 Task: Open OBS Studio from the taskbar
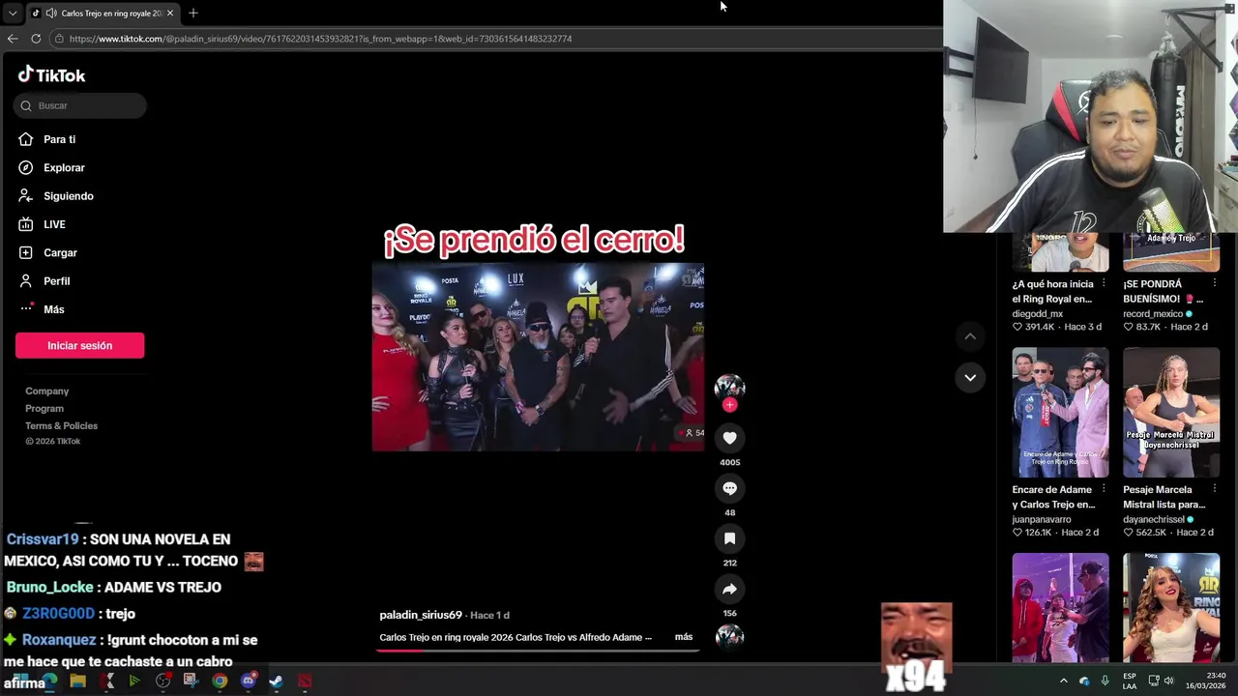pos(163,681)
